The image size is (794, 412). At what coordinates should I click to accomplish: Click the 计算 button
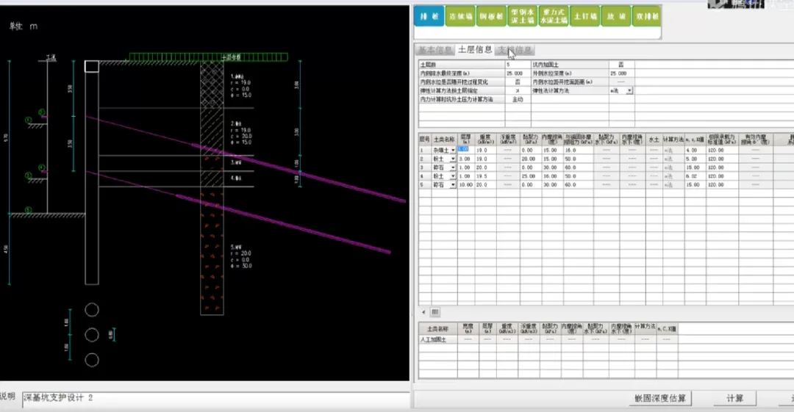coord(734,398)
